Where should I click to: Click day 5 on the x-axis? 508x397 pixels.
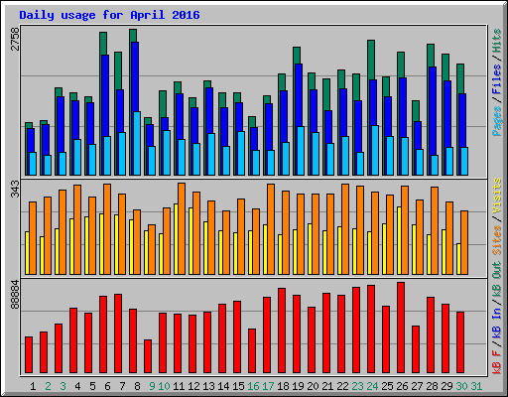tap(92, 386)
